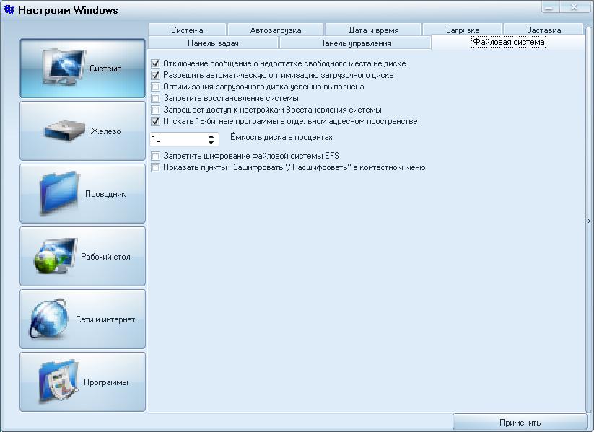594x432 pixels.
Task: Open the Загрузка tab
Action: [463, 30]
